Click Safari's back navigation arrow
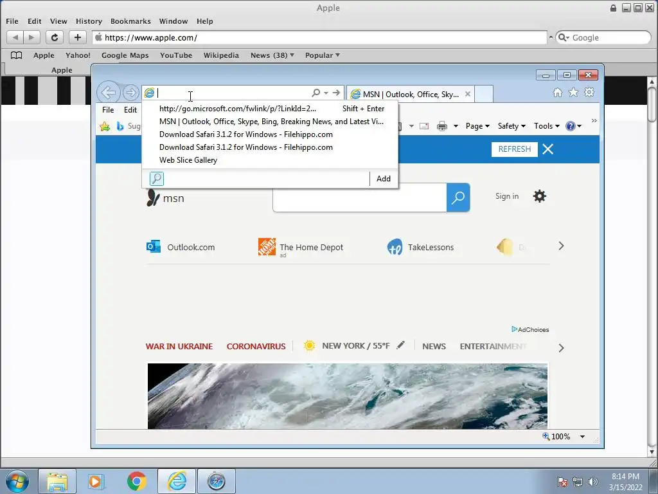This screenshot has width=658, height=494. pos(15,37)
